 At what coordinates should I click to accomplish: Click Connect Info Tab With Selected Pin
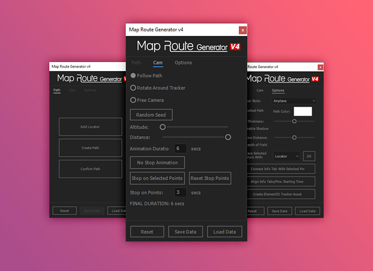point(282,169)
